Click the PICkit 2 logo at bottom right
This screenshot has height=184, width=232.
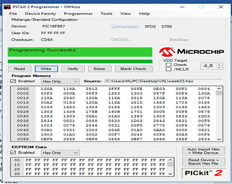tap(204, 173)
